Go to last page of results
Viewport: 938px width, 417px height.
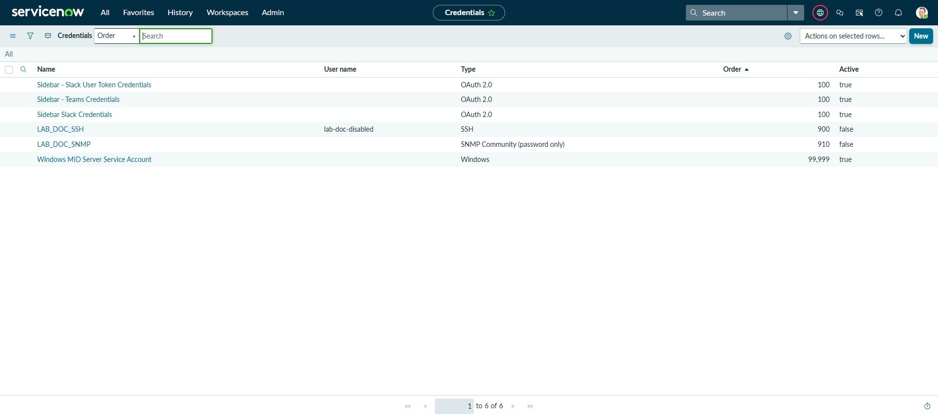click(531, 406)
